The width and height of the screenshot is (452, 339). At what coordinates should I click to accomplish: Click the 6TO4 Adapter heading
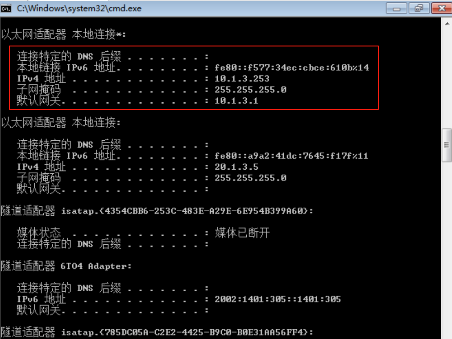(66, 266)
